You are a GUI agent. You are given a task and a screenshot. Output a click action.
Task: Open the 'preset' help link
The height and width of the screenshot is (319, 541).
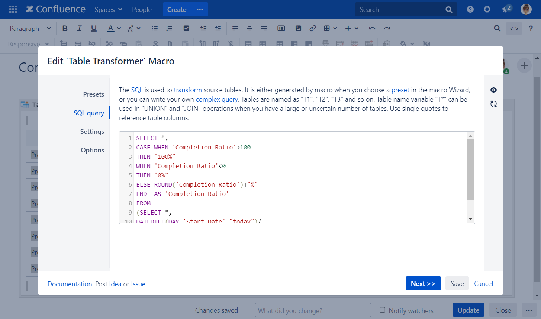tap(400, 90)
